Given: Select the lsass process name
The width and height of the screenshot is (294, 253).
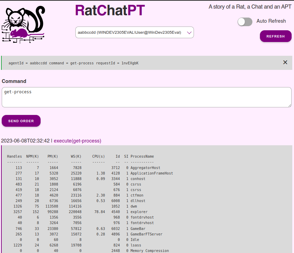Looking at the screenshot, I should [x=136, y=245].
